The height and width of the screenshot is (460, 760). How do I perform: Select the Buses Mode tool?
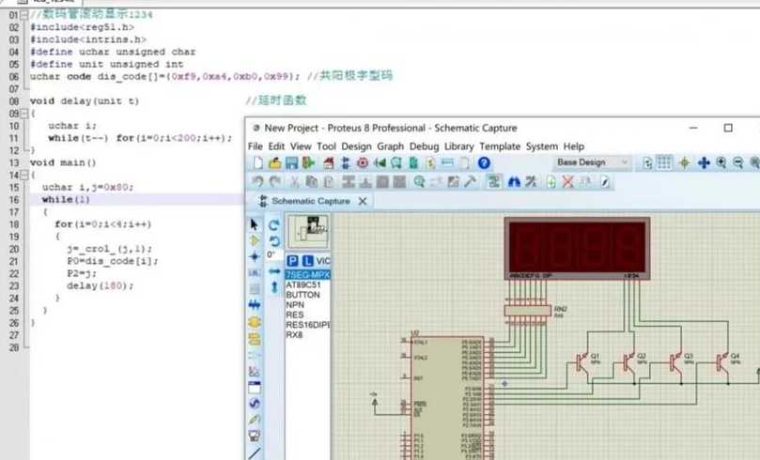click(255, 305)
